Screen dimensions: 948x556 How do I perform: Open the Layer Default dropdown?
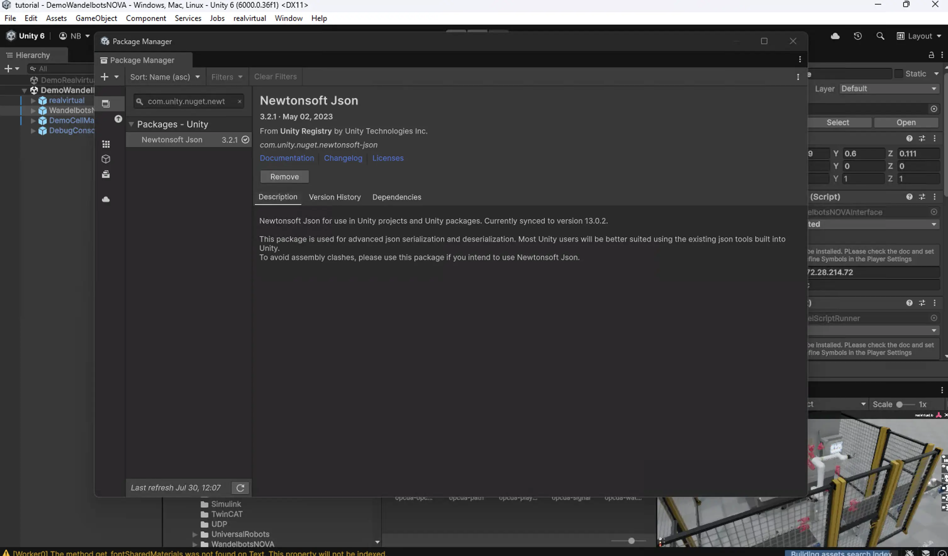click(889, 88)
